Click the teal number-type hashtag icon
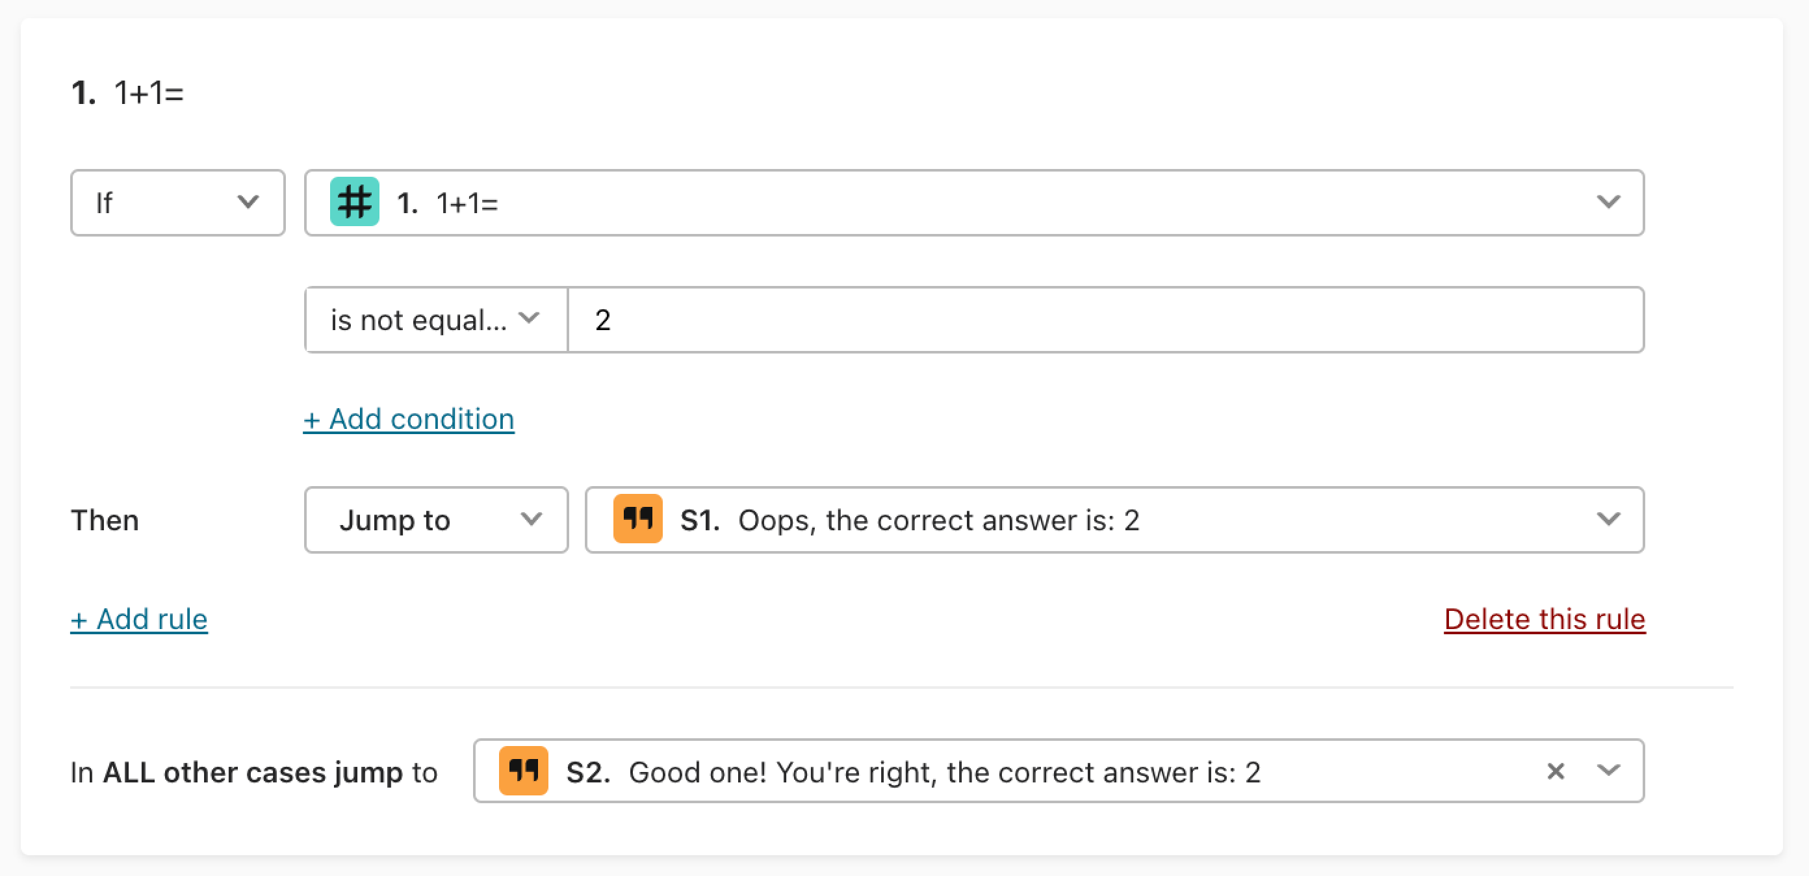 click(355, 202)
